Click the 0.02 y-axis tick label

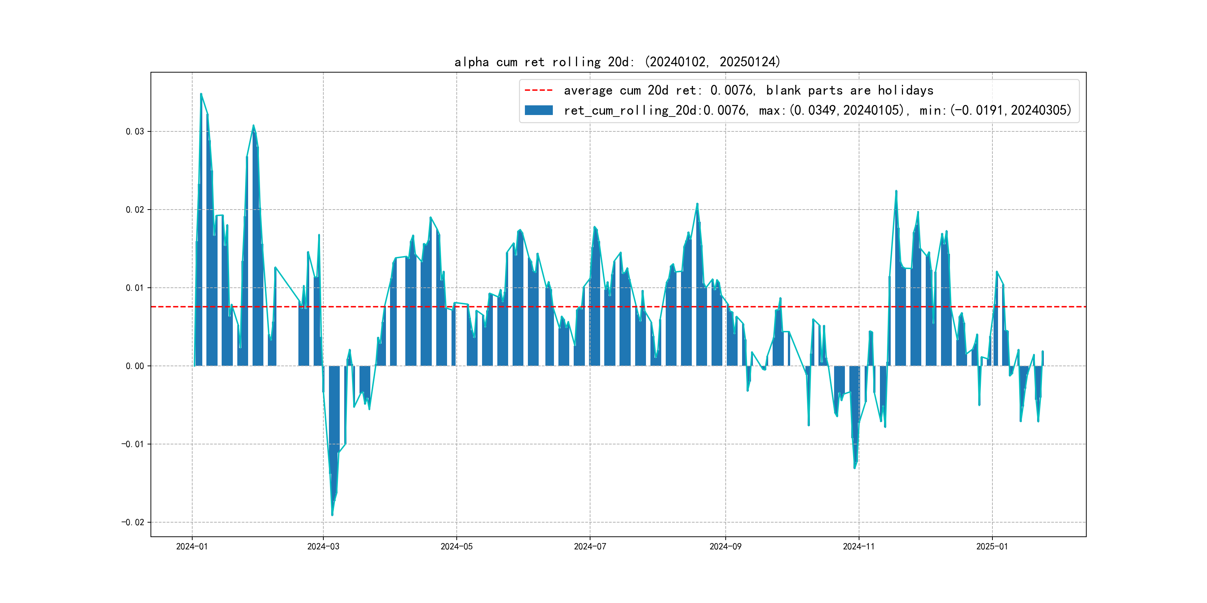(x=134, y=210)
